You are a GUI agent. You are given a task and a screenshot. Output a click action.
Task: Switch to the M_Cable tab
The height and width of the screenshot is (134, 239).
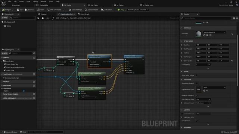pyautogui.click(x=120, y=5)
